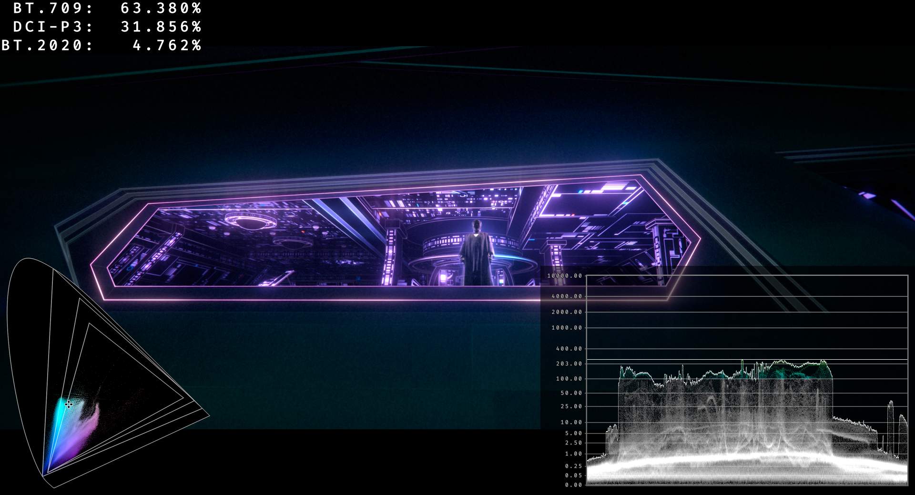
Task: Click the 0.00 label at waveform bottom
Action: (x=573, y=485)
